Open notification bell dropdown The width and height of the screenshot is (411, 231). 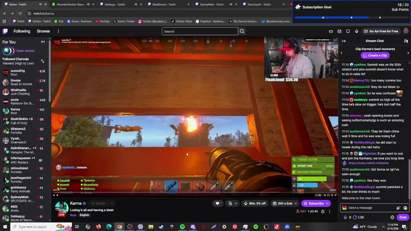pos(233,203)
